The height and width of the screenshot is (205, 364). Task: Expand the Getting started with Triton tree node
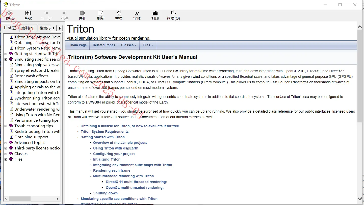pos(6,54)
